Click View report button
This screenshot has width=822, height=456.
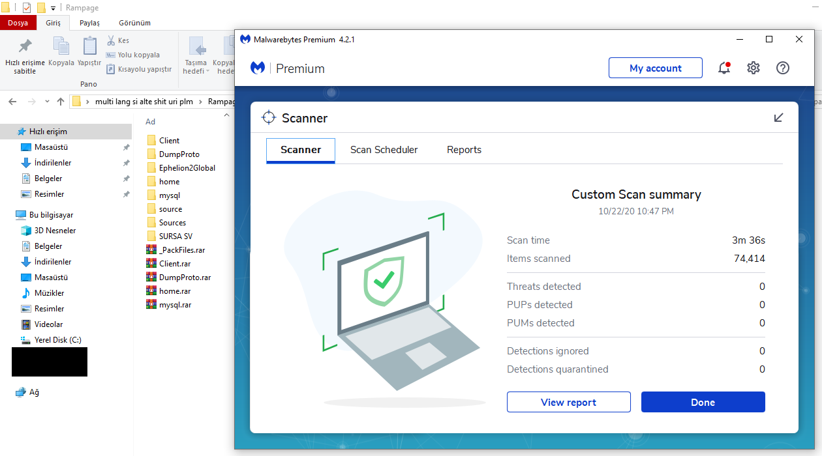[569, 402]
